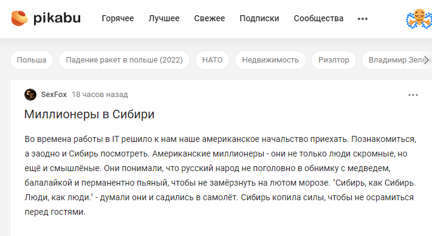Click the Pikabu orange logo icon

(19, 18)
